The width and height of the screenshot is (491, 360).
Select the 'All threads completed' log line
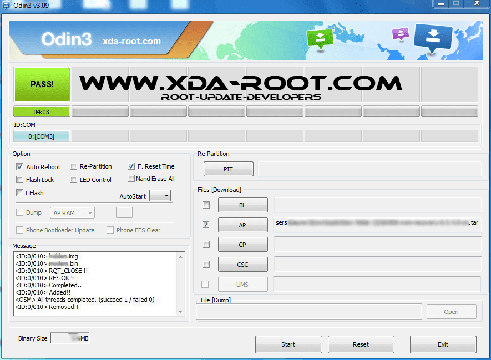pos(85,300)
